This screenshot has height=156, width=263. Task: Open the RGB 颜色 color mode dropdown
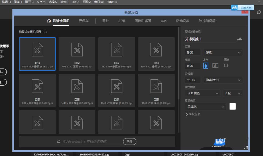tap(203, 93)
